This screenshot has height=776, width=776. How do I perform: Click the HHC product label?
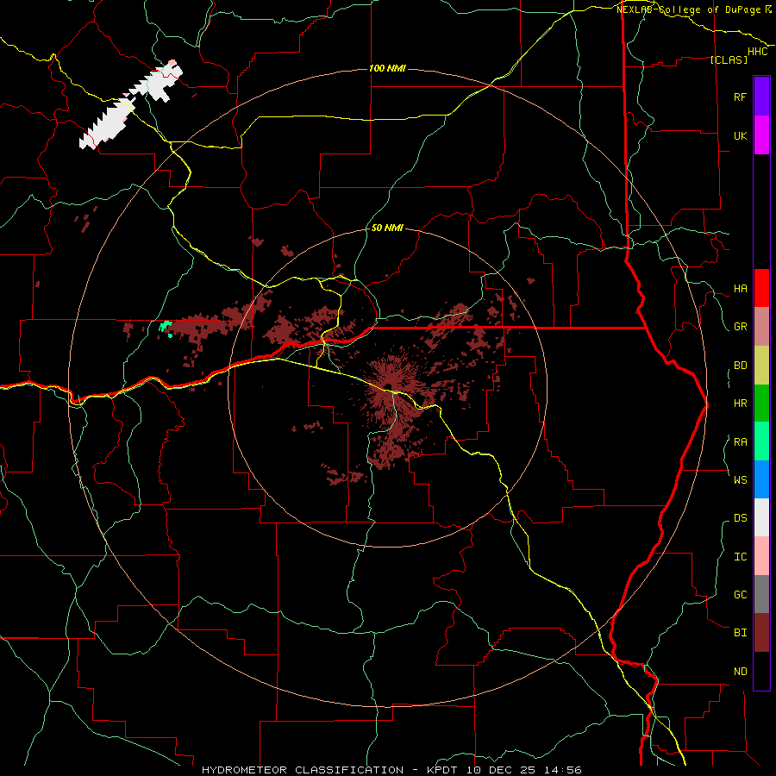[757, 52]
